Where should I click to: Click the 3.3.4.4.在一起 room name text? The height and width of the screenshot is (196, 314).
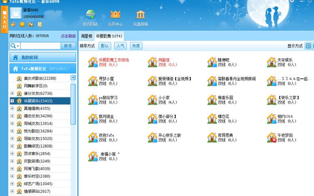point(294,79)
